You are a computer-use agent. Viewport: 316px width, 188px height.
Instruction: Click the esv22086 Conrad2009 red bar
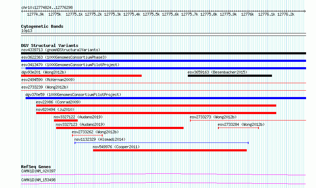point(156,106)
